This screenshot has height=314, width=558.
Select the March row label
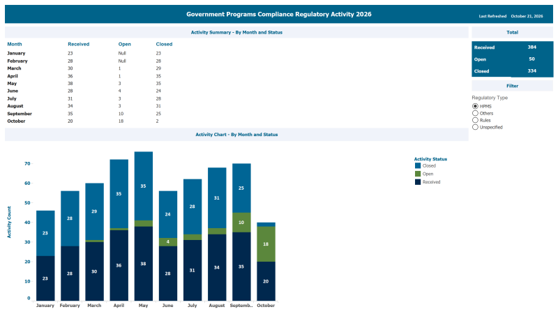pyautogui.click(x=14, y=68)
